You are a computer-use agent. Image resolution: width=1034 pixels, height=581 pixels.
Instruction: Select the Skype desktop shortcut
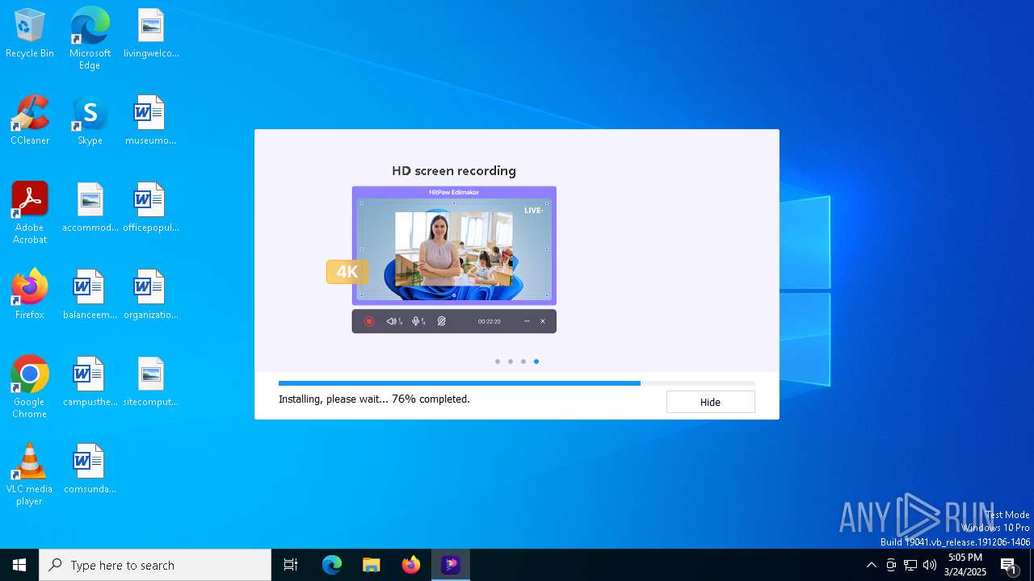pos(90,121)
